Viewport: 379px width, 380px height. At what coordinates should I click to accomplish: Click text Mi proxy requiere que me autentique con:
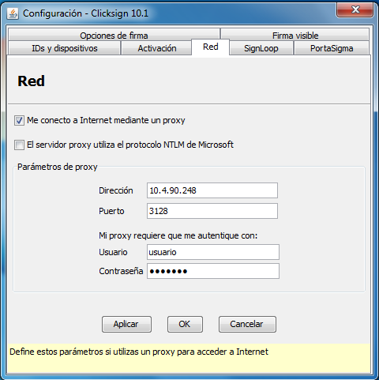[x=178, y=235]
